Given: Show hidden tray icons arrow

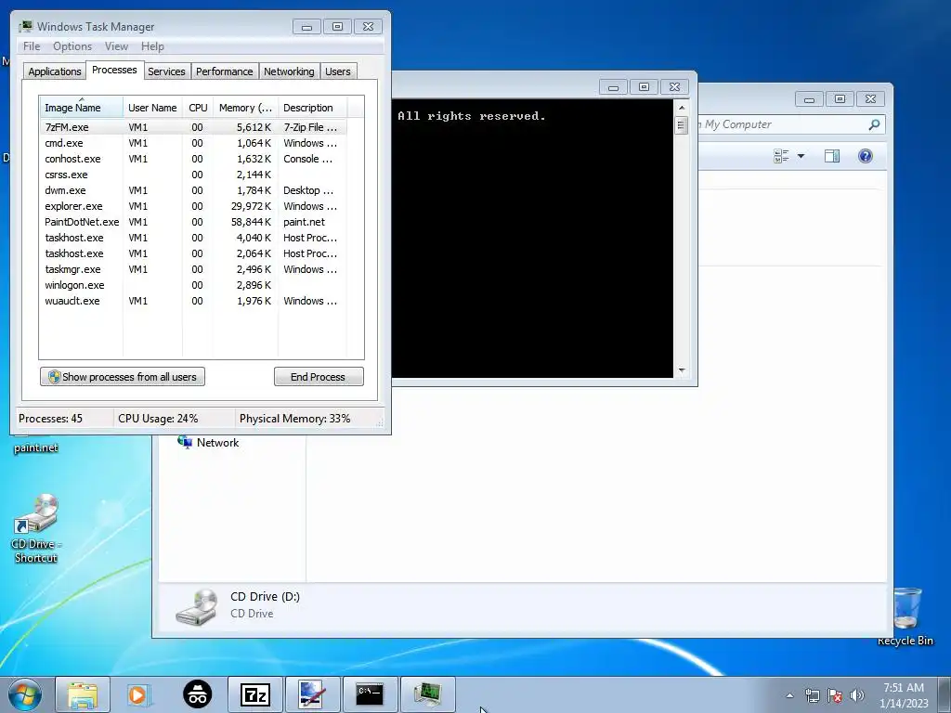Looking at the screenshot, I should 789,695.
